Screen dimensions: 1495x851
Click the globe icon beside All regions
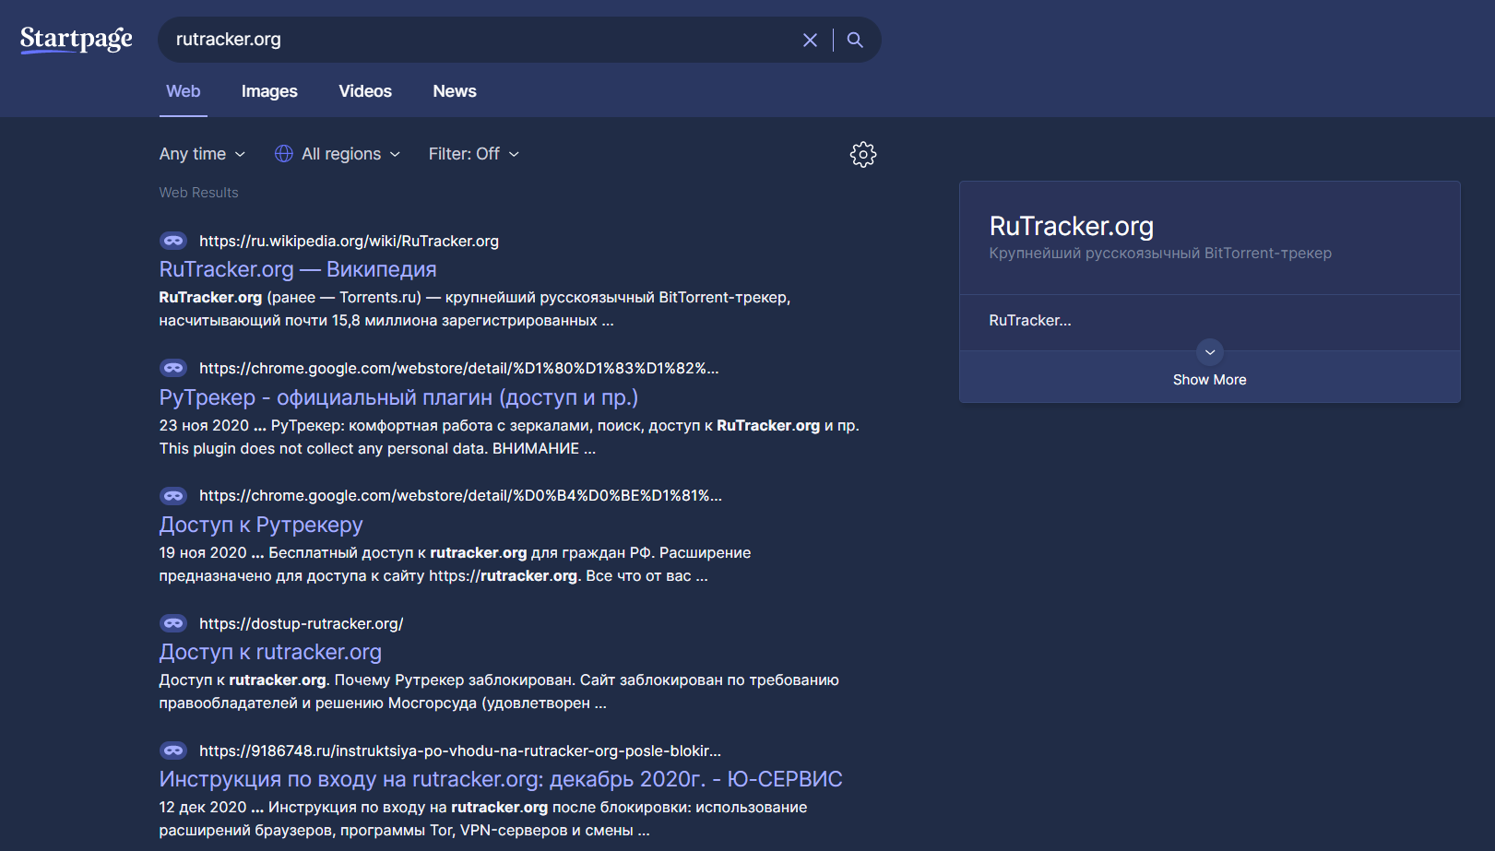tap(284, 154)
